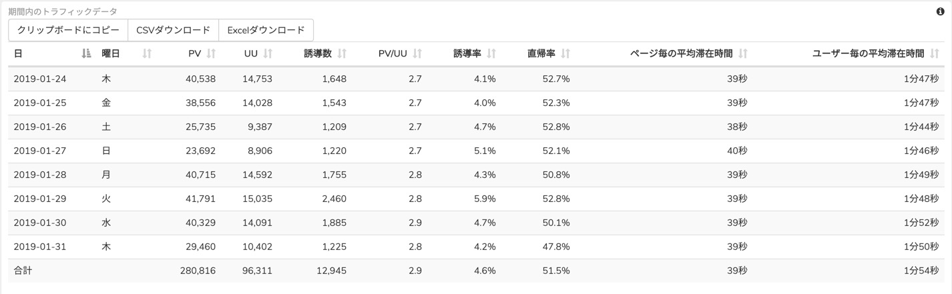
Task: Click クリップボードにコピー button
Action: coord(68,30)
